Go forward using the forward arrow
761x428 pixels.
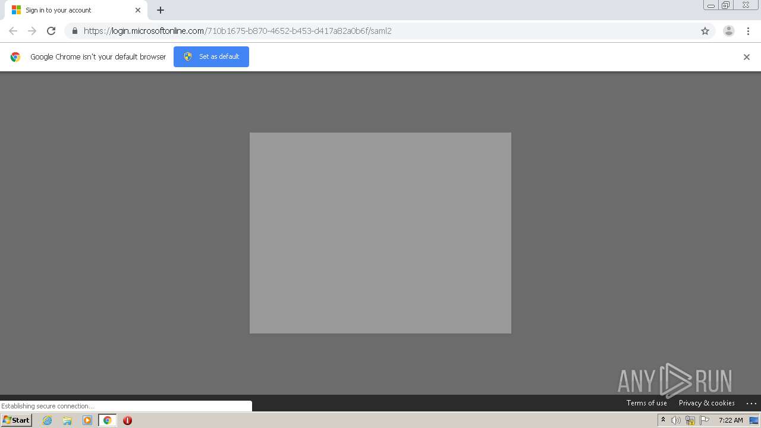(32, 31)
